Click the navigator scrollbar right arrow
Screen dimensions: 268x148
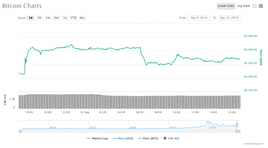pyautogui.click(x=239, y=131)
